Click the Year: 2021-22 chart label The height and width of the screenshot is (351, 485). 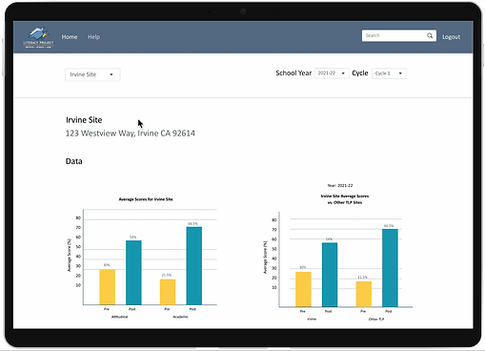340,185
